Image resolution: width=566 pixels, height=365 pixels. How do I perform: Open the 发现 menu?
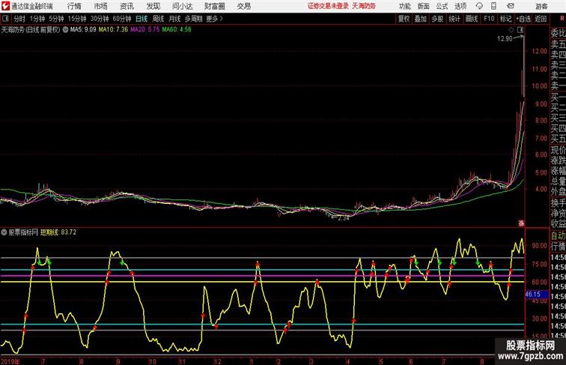pos(153,6)
